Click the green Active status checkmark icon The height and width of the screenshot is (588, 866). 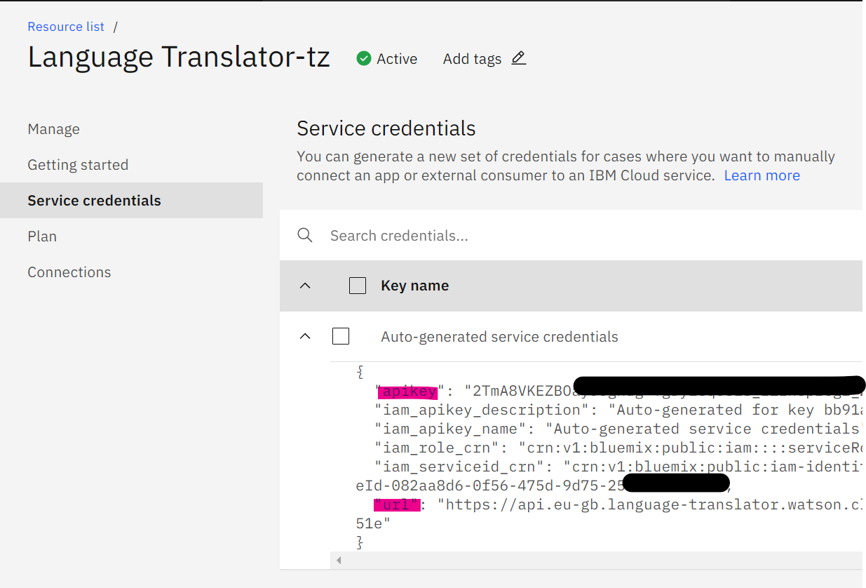pyautogui.click(x=363, y=58)
